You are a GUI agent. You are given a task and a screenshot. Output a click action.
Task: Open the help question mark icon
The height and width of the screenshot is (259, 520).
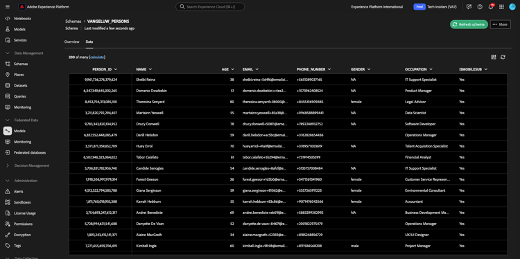pos(480,7)
